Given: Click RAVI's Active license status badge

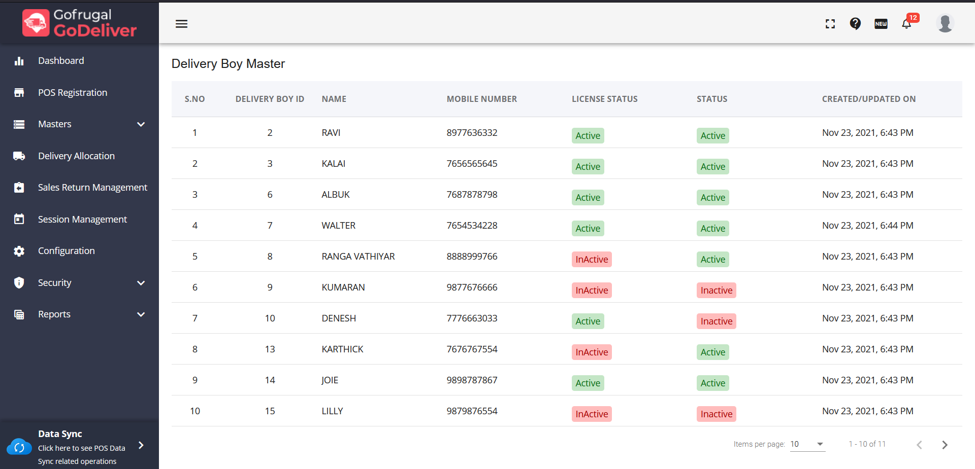Looking at the screenshot, I should tap(588, 135).
